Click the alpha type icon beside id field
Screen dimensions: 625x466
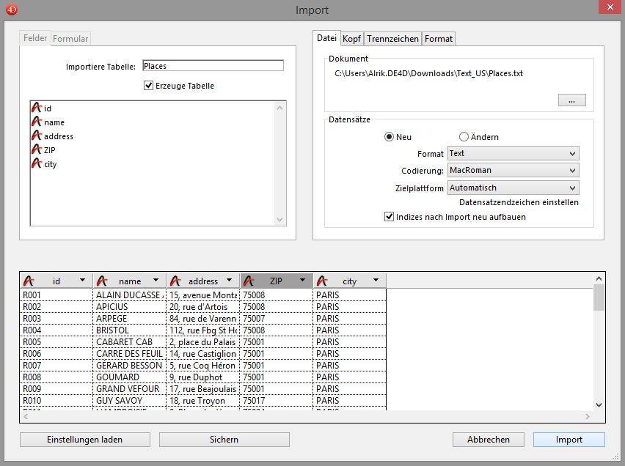[x=37, y=108]
